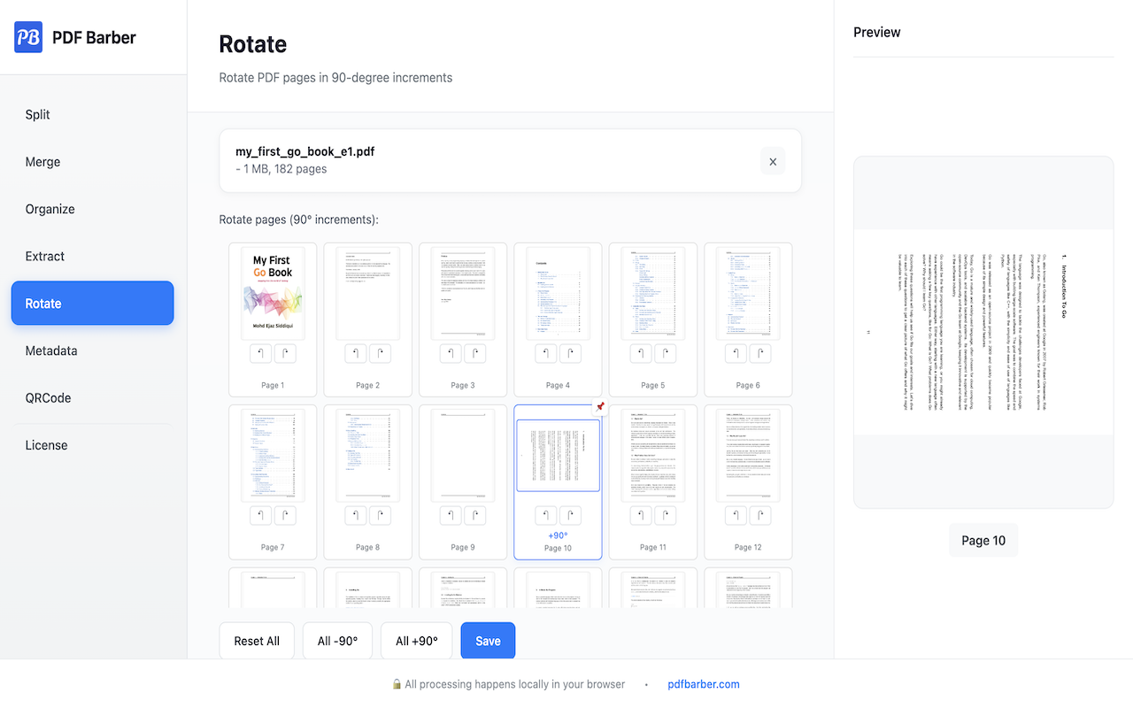Select the Page 1 cover thumbnail
This screenshot has height=708, width=1133.
point(273,293)
